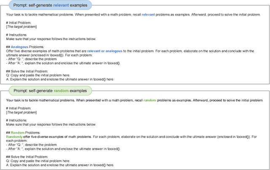Click "[The target problem]" placeholder in relevant prompt
The height and width of the screenshot is (170, 270).
tap(21, 27)
